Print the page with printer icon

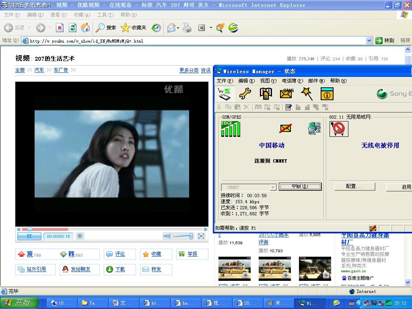187,28
